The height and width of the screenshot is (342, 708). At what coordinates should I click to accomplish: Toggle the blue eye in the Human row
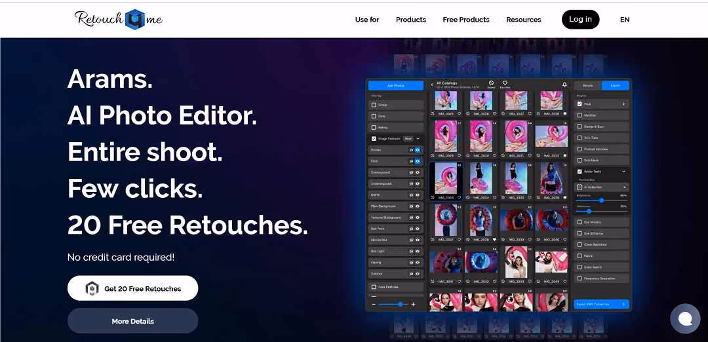(418, 150)
